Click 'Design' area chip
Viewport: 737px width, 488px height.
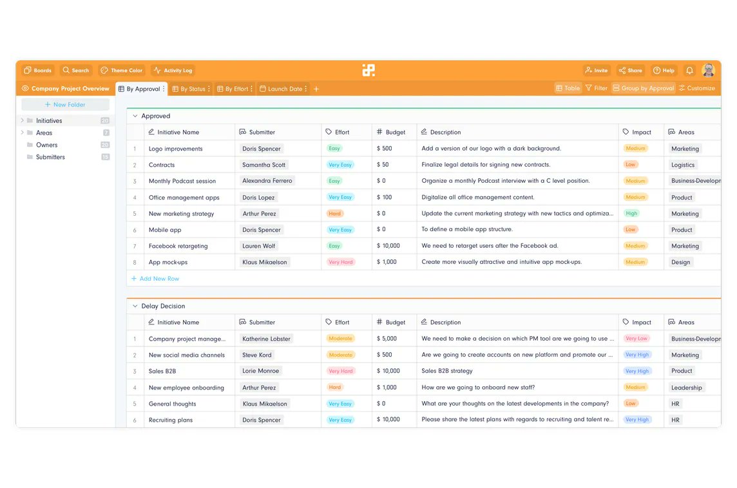click(680, 263)
